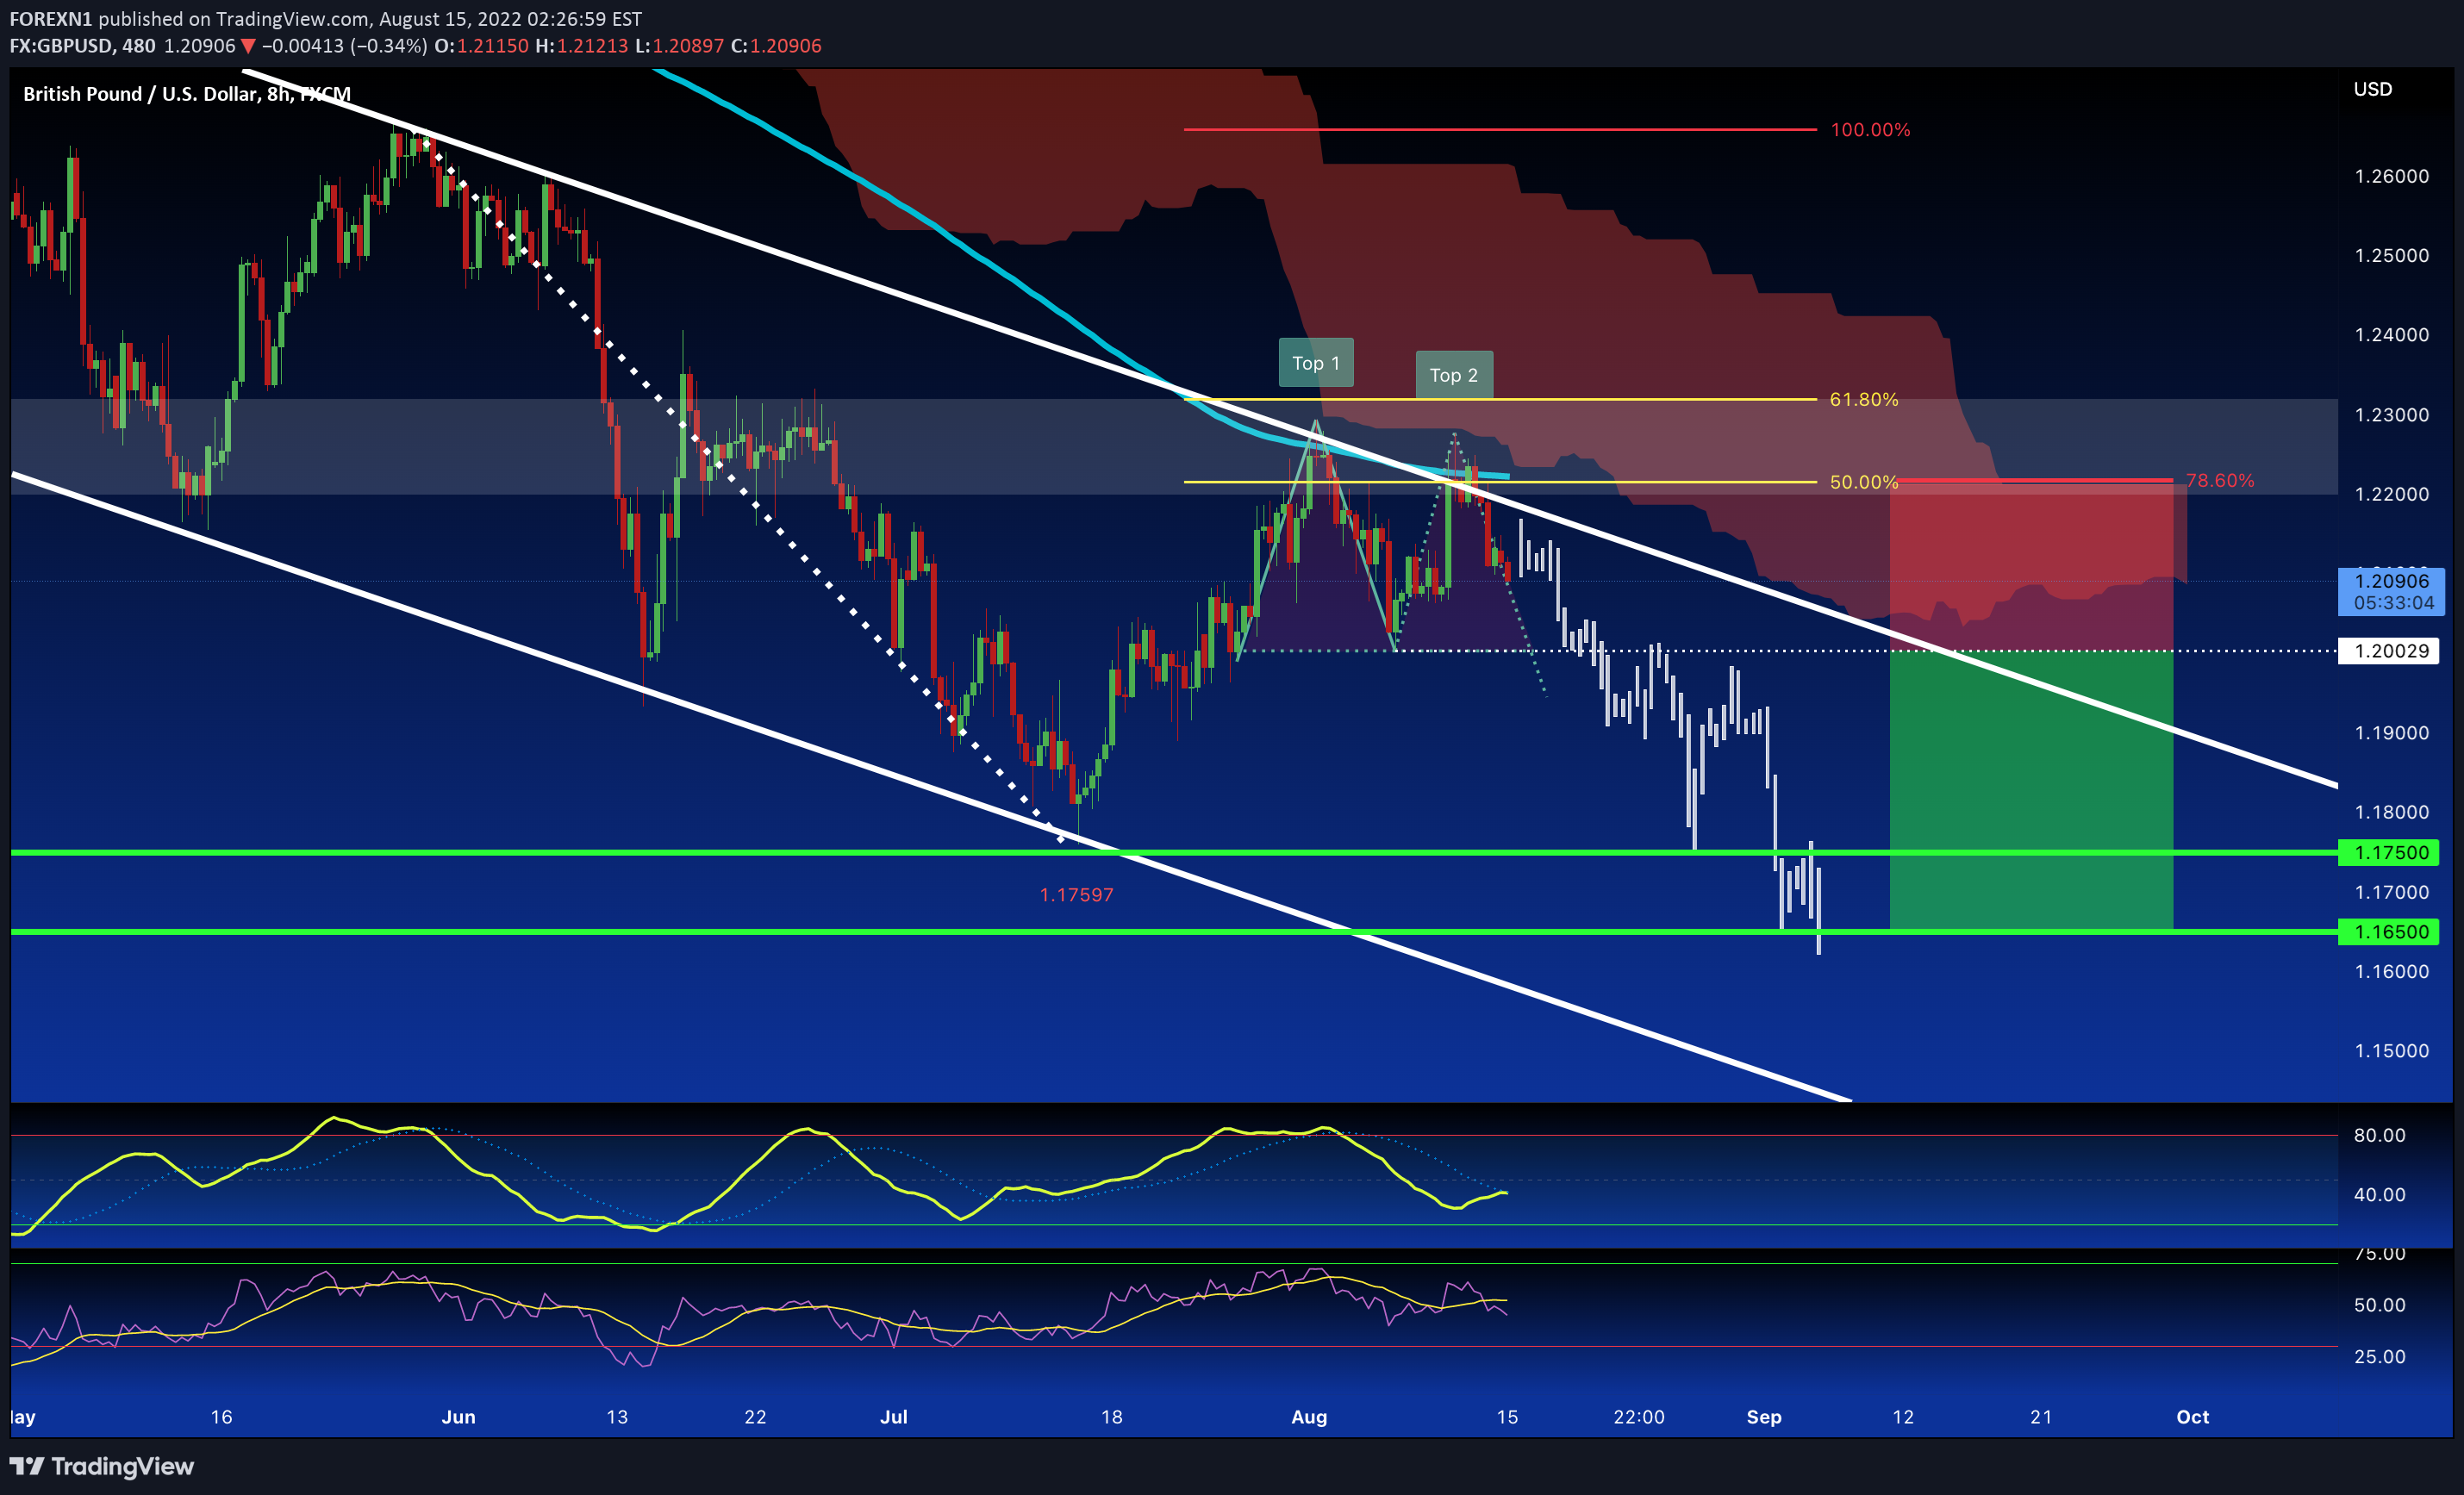
Task: Click the Top 1 pattern label
Action: 1315,363
